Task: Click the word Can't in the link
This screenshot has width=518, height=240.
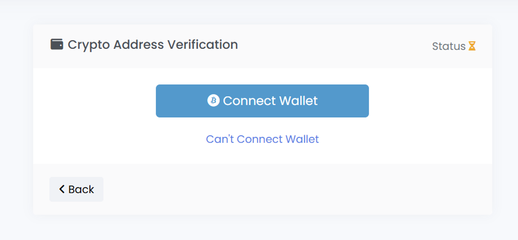Action: click(x=220, y=139)
